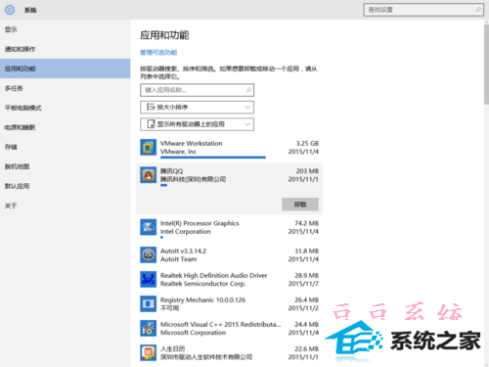Click the magnifier in 查找设置 box

[x=478, y=10]
